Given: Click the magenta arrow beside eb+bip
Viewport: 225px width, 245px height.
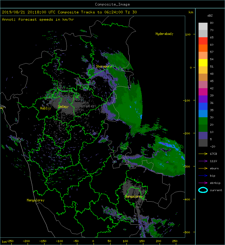Looking at the screenshot, I should (x=203, y=183).
